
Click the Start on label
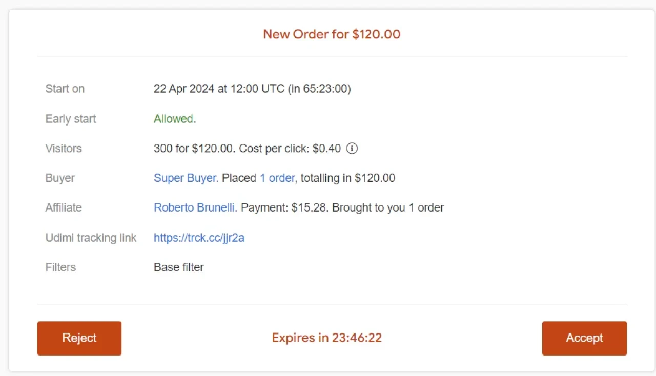(x=65, y=89)
